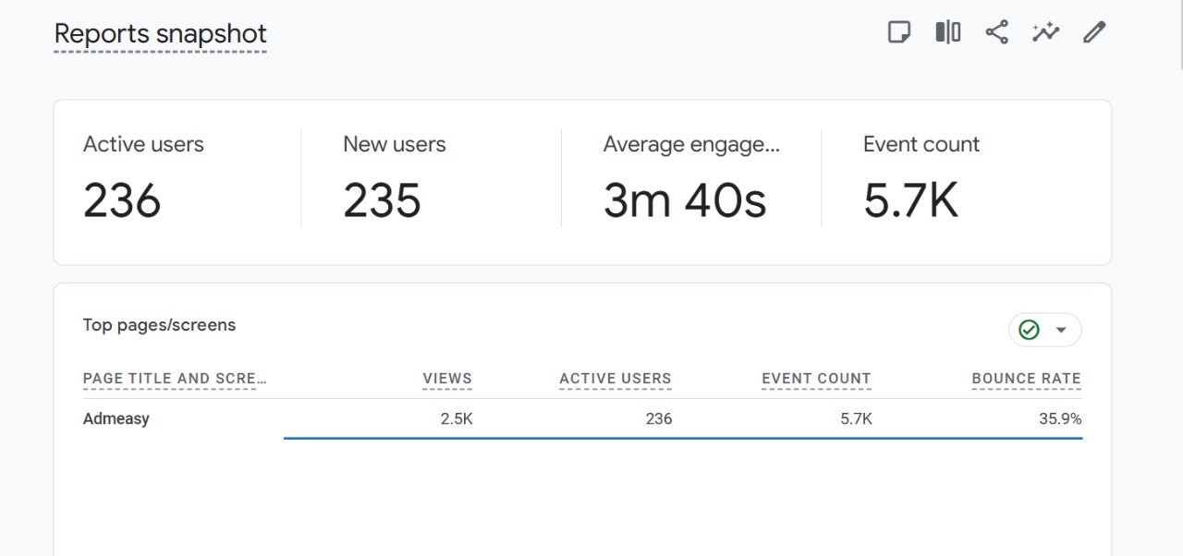
Task: Click the pencil icon to customize report
Action: (1094, 32)
